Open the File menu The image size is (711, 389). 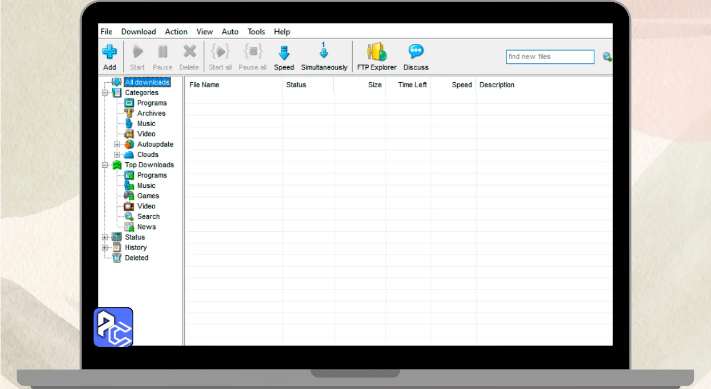107,32
